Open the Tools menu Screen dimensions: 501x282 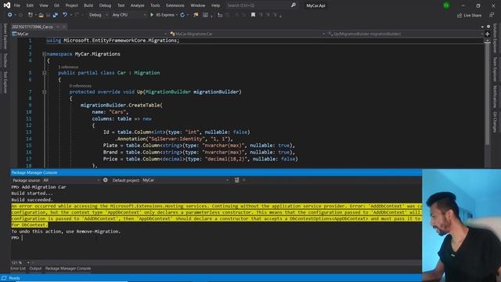click(155, 5)
